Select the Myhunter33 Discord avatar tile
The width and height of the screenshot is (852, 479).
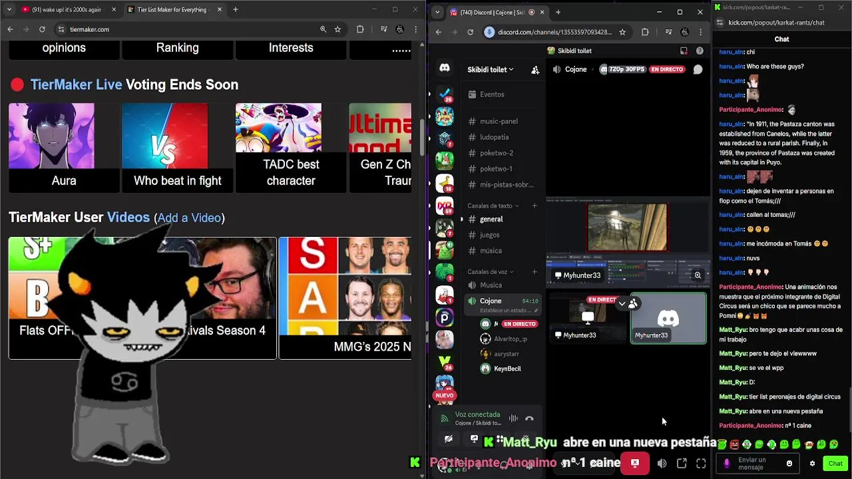(668, 319)
